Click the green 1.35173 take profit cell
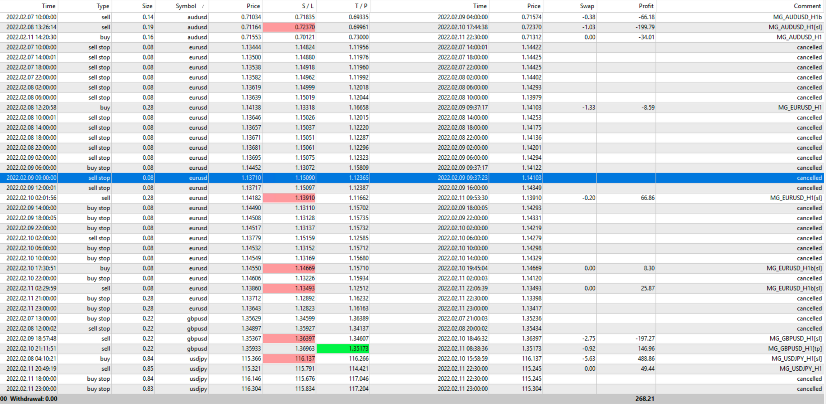This screenshot has width=826, height=404. (343, 349)
